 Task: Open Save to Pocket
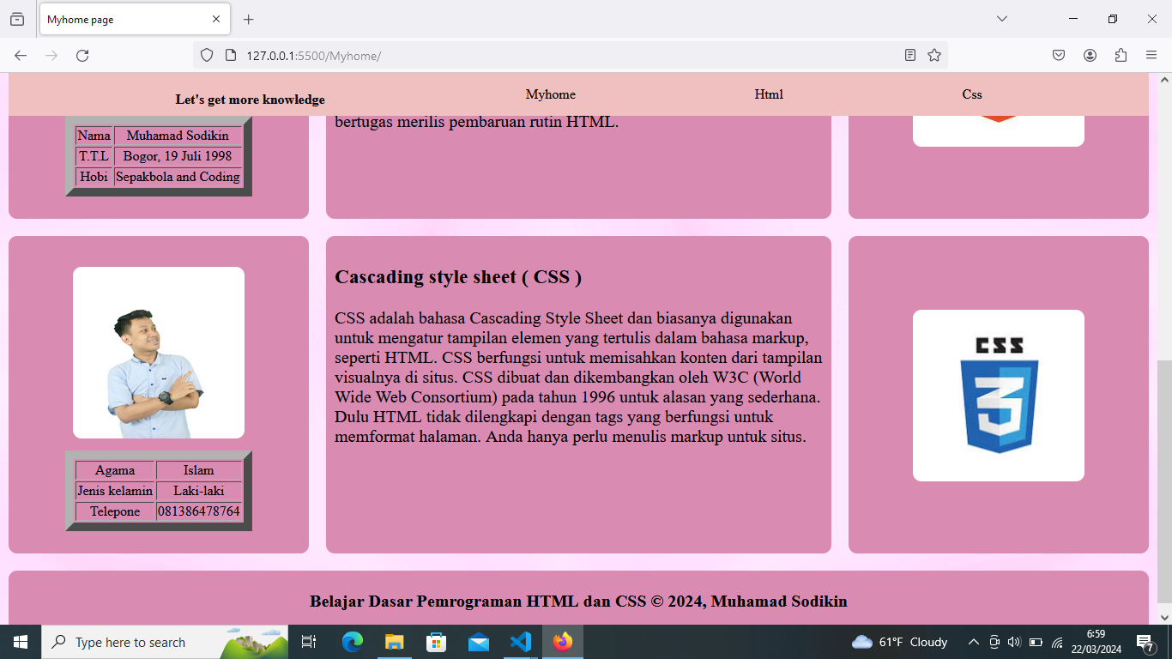1059,56
